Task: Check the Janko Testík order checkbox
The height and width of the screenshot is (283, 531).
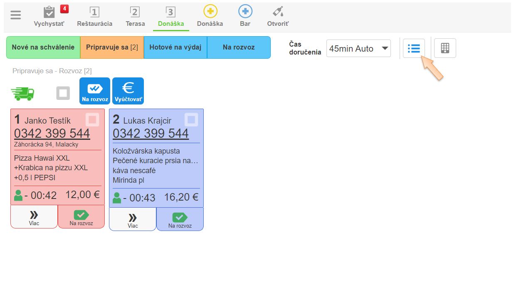Action: pos(92,120)
